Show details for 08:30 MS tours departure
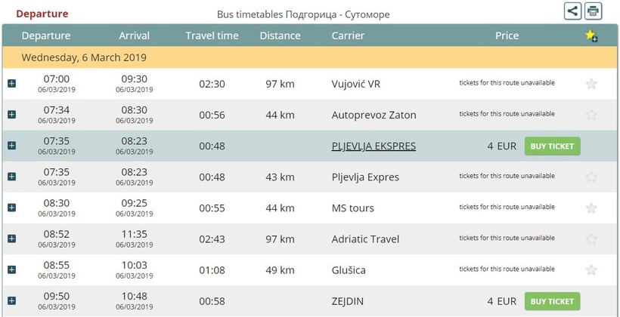The height and width of the screenshot is (317, 620). [11, 208]
